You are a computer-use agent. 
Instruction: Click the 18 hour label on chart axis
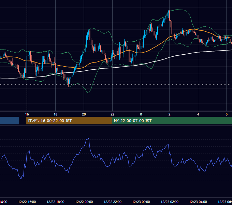[56, 114]
